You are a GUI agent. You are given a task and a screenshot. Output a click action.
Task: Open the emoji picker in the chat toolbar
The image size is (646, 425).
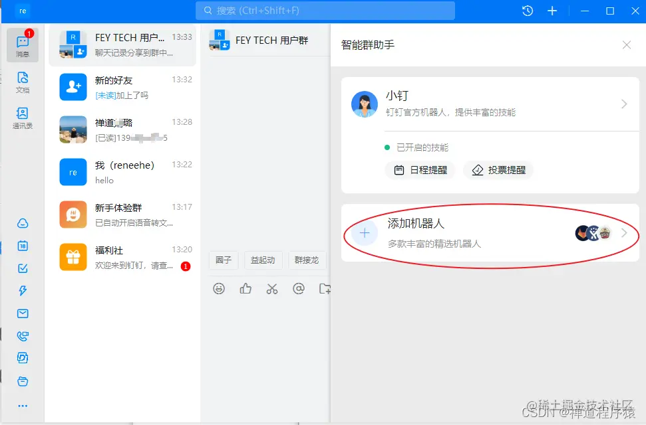pyautogui.click(x=220, y=289)
